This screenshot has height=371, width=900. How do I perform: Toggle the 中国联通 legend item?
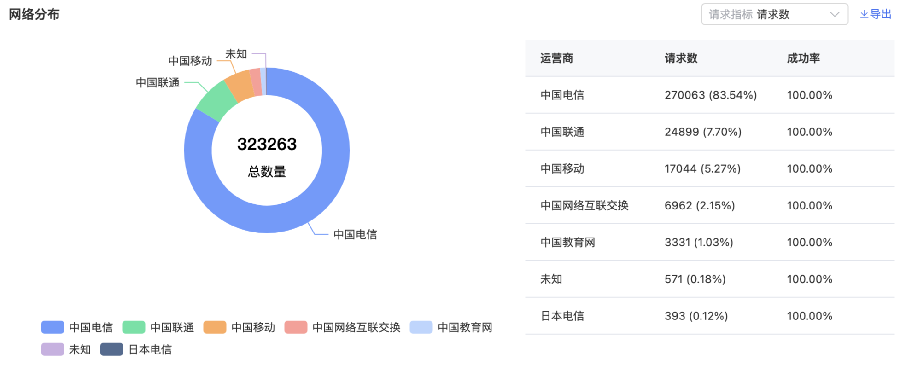point(158,327)
